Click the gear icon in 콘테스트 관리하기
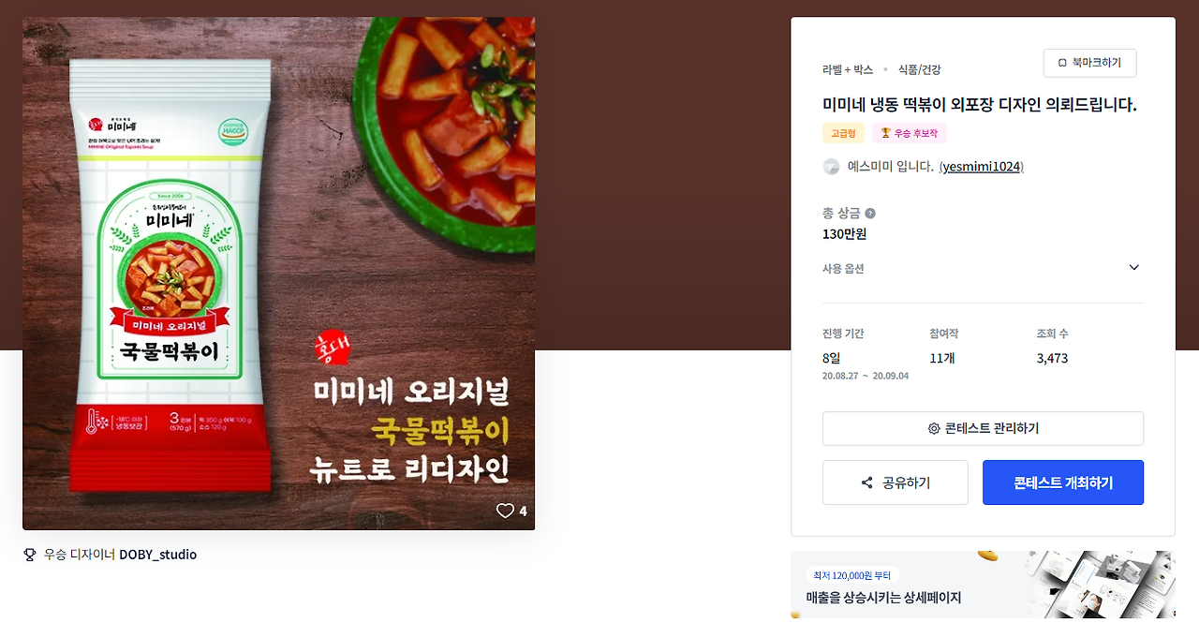1199x623 pixels. 934,428
